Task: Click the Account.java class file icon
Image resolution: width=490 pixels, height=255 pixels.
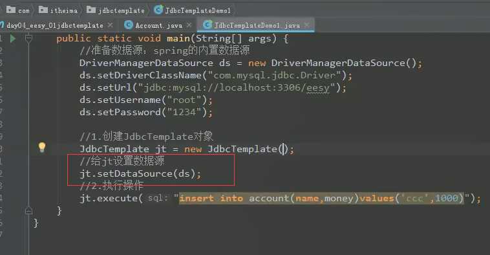Action: 129,25
